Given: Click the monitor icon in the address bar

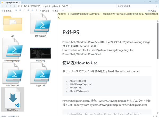Looking at the screenshot, I should (x=19, y=6).
